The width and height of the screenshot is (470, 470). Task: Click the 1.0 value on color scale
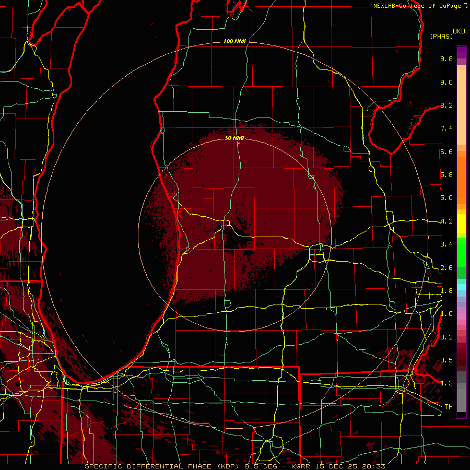[446, 314]
